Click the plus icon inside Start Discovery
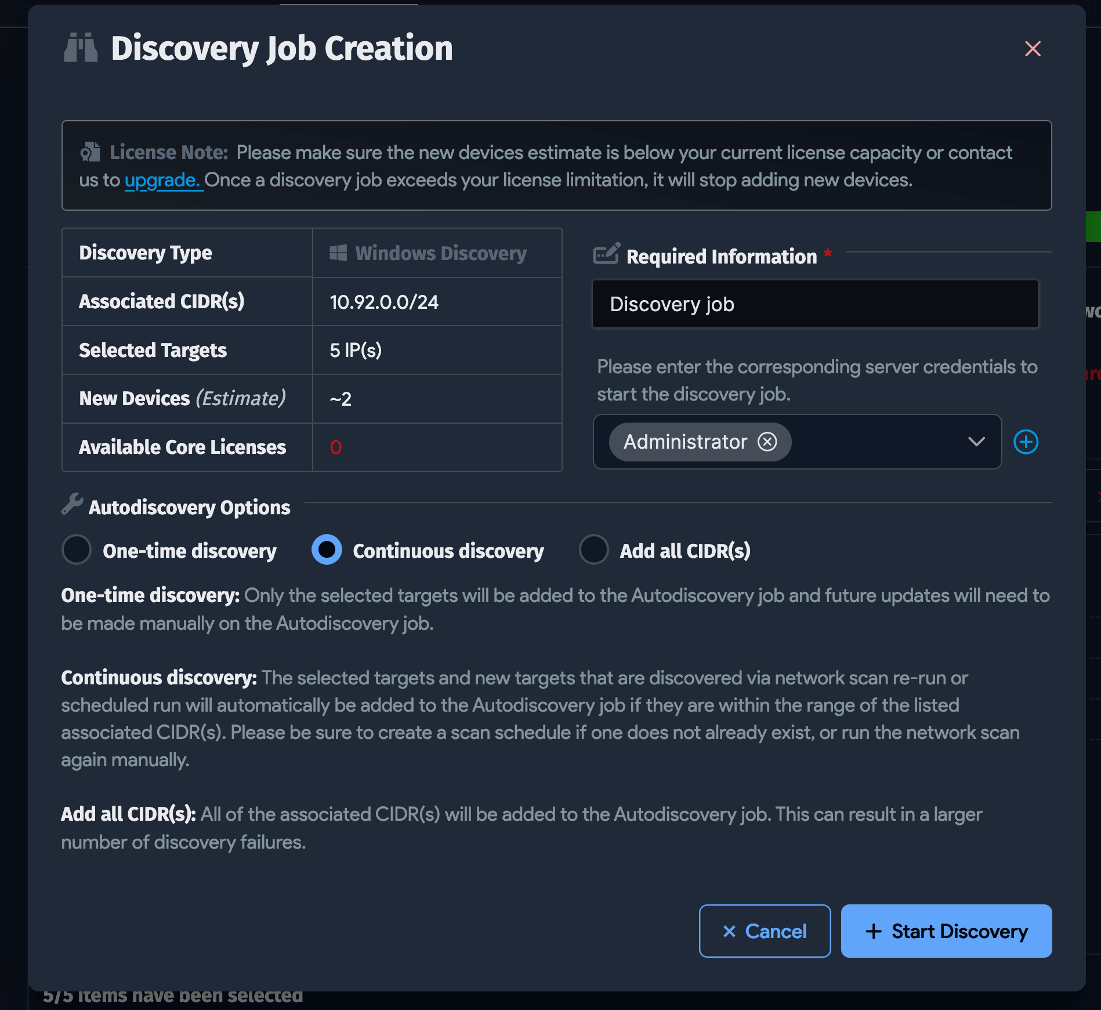 (x=873, y=931)
